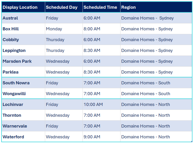Image resolution: width=194 pixels, height=144 pixels.
Task: Select Domaine Homes - Sydney in Austral row
Action: pos(148,18)
